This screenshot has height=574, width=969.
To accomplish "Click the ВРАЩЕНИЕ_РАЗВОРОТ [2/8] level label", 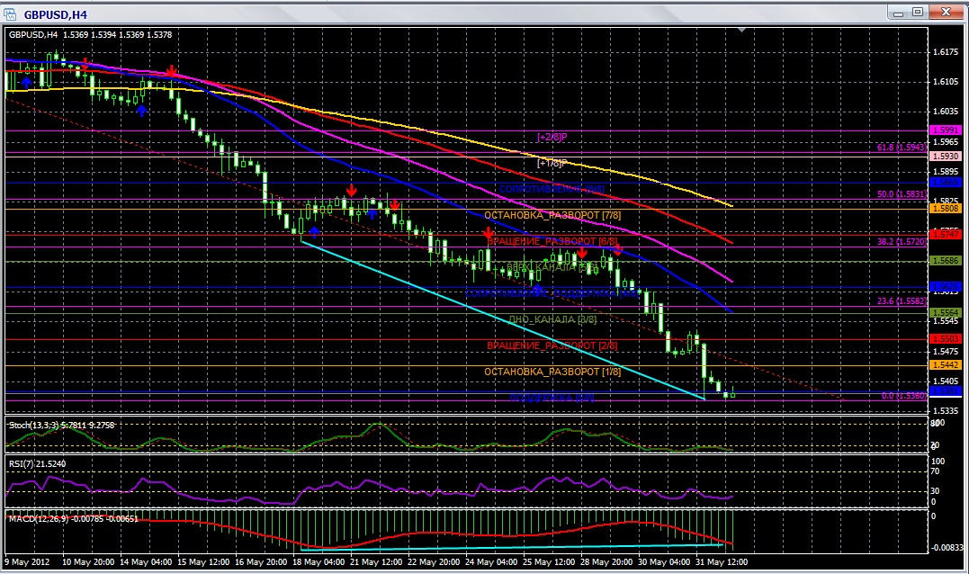I will pyautogui.click(x=552, y=345).
